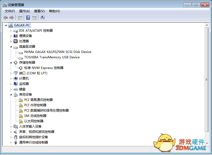
Task: Expand the 声音、视频和游戏控制器 node
Action: pos(11,132)
